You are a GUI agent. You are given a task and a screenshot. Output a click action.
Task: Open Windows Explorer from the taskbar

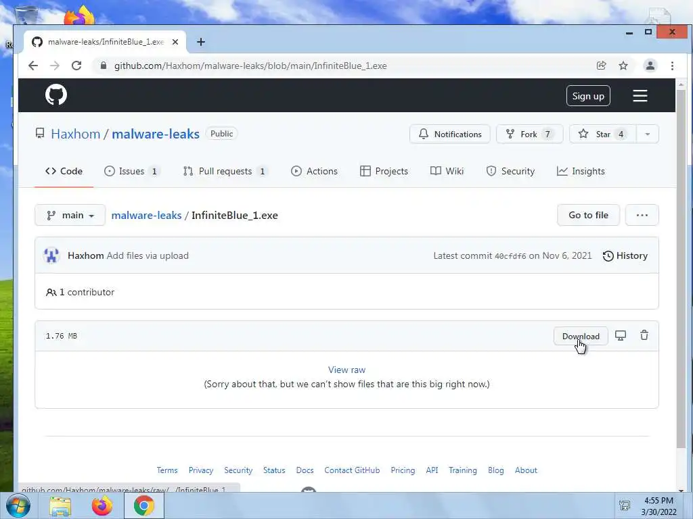pos(60,505)
